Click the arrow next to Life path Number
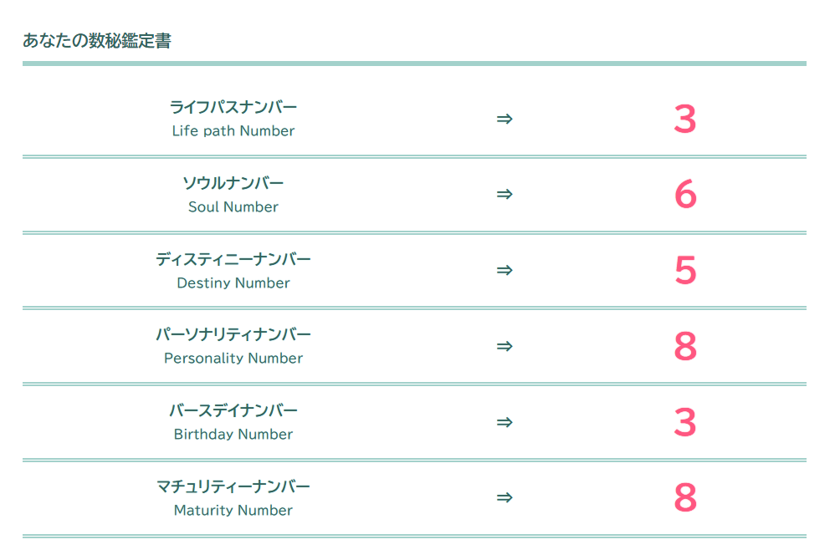Viewport: 835px width, 560px height. tap(505, 119)
